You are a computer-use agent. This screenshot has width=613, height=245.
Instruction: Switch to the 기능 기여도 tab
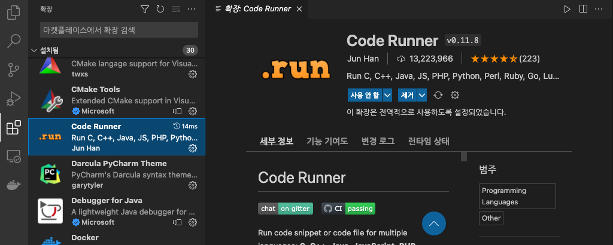tap(327, 141)
